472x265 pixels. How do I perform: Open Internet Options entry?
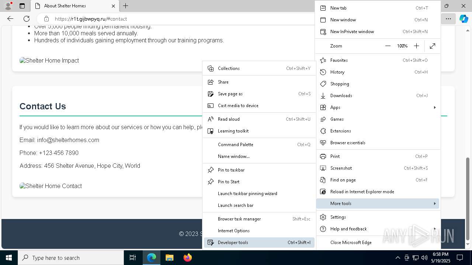(x=259, y=231)
